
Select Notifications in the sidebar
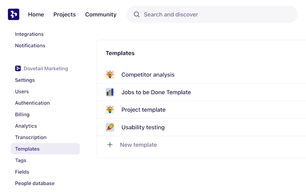[30, 46]
